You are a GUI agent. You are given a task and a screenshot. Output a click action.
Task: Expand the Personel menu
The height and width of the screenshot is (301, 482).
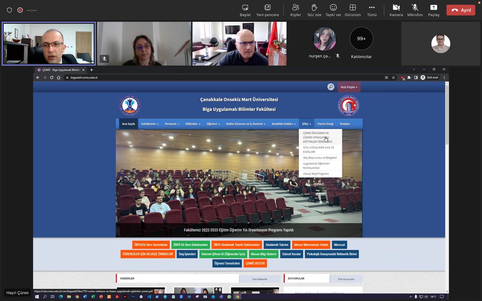(172, 124)
